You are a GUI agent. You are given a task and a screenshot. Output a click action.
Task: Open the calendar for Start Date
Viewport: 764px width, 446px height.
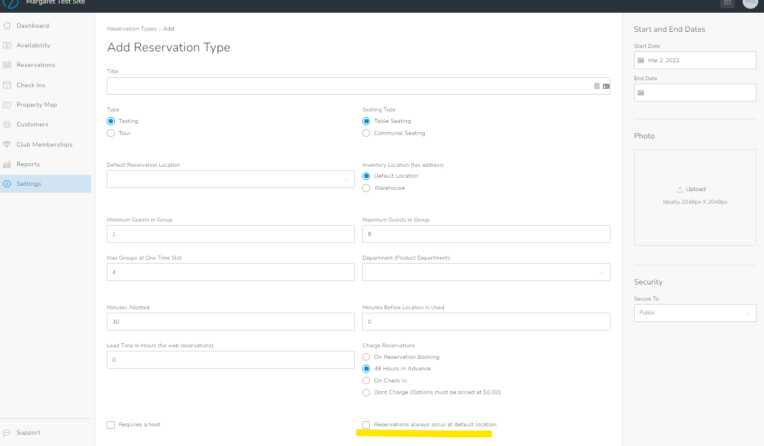tap(641, 60)
